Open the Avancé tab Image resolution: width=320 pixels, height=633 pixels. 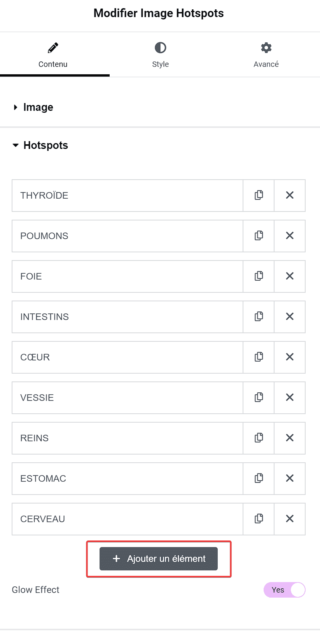266,55
